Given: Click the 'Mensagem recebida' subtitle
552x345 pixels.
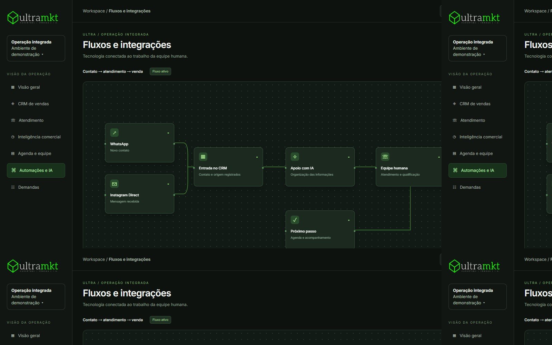Looking at the screenshot, I should click(x=125, y=201).
